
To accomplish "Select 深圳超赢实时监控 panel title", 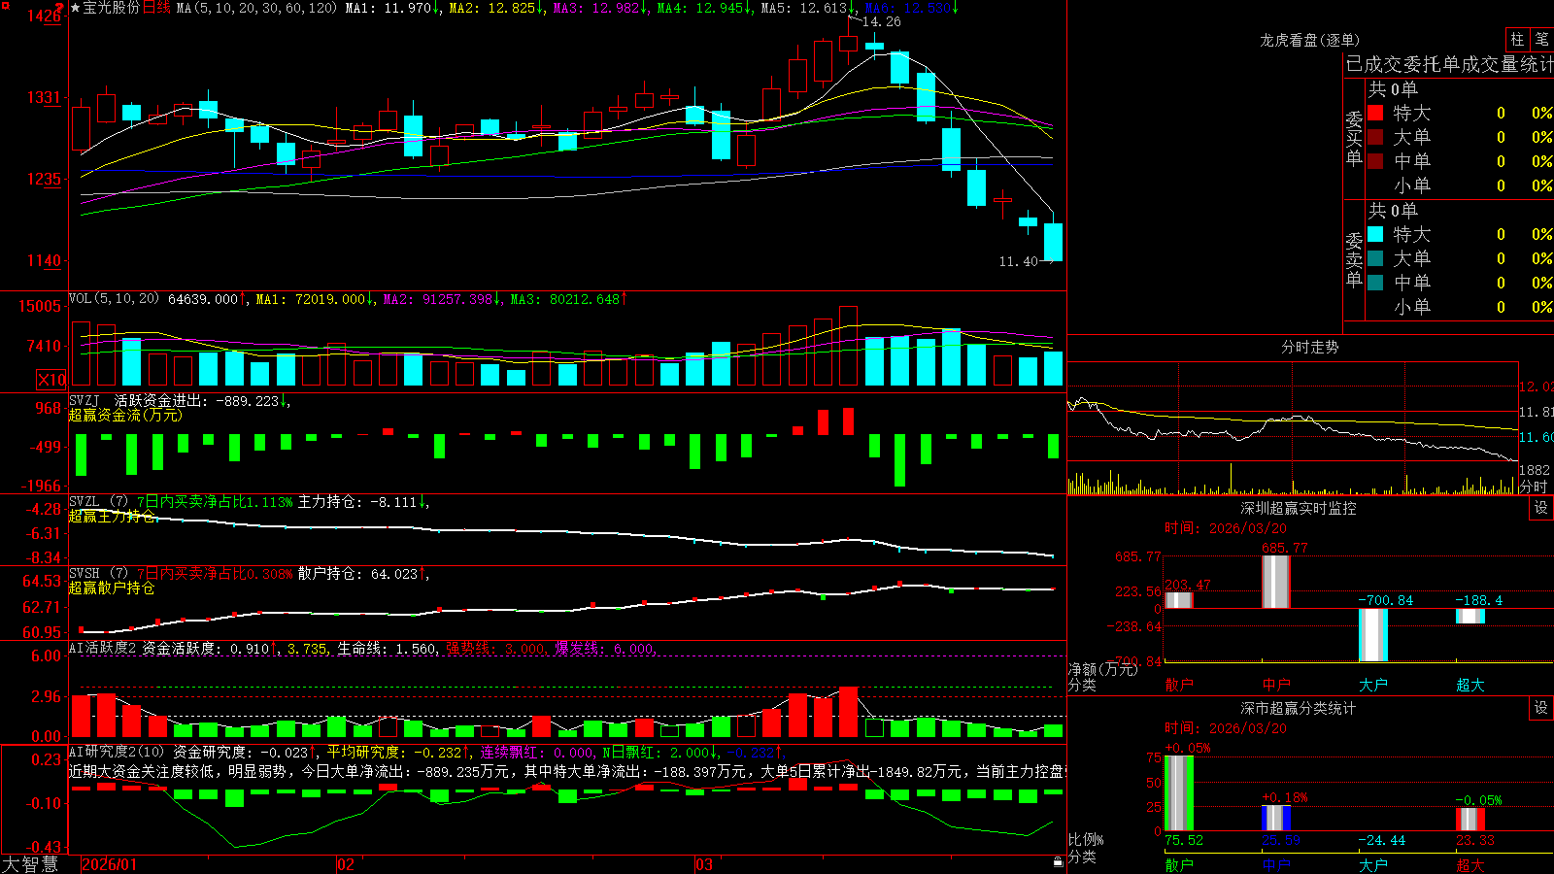I will coord(1298,508).
